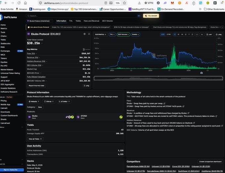Image resolution: width=225 pixels, height=173 pixels.
Task: Click the bookmark icon next to Ekubo Protocol title
Action: [x=89, y=34]
